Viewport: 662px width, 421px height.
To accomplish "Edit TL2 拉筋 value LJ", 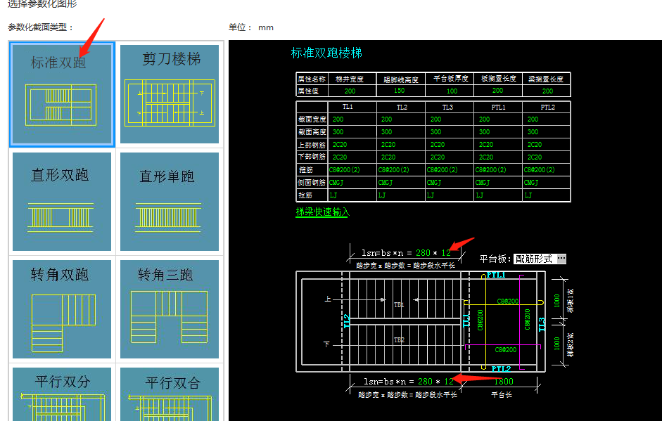I will click(x=382, y=195).
